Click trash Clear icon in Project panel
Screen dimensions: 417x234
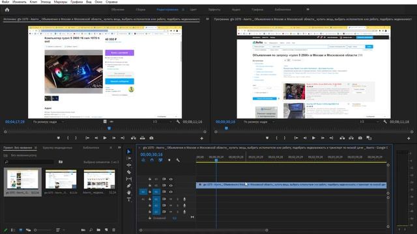point(114,229)
